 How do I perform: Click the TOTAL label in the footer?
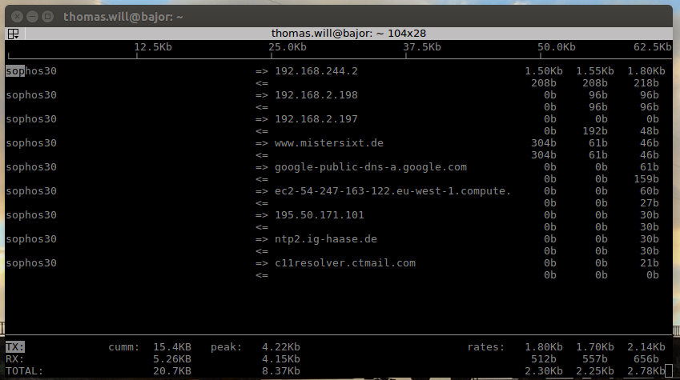coord(24,371)
